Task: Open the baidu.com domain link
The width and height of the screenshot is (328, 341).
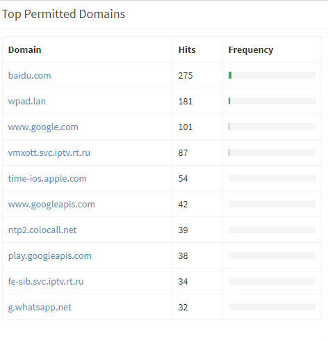Action: click(29, 75)
